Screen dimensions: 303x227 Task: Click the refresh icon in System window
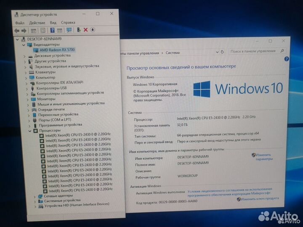tap(222, 52)
